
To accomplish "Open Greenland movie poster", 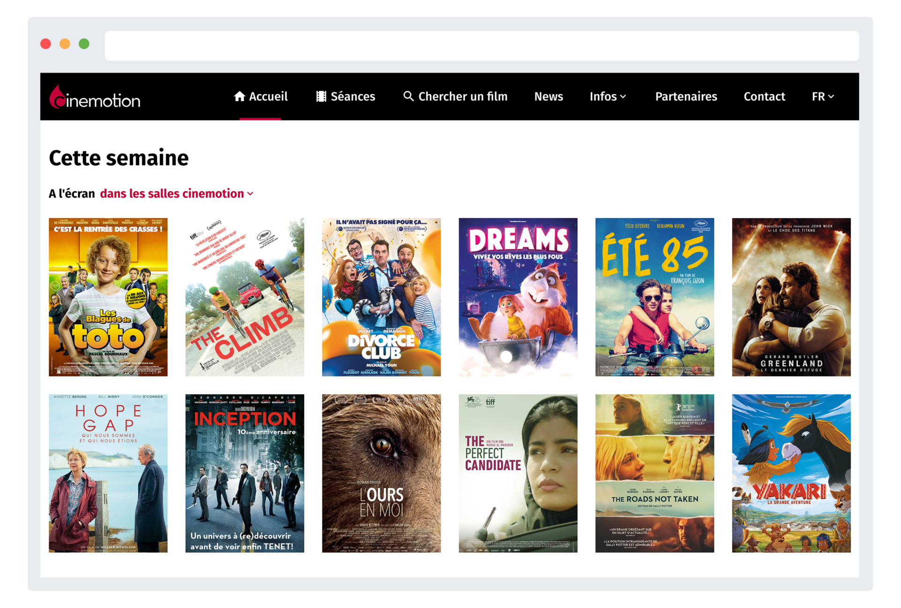I will tap(791, 297).
